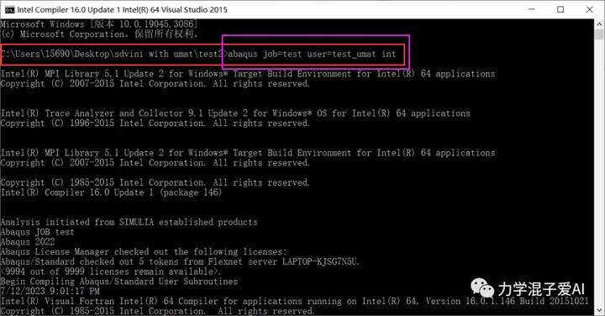Click the command 'abaqus job=test user=test_umat int'
This screenshot has width=605, height=316.
point(312,54)
